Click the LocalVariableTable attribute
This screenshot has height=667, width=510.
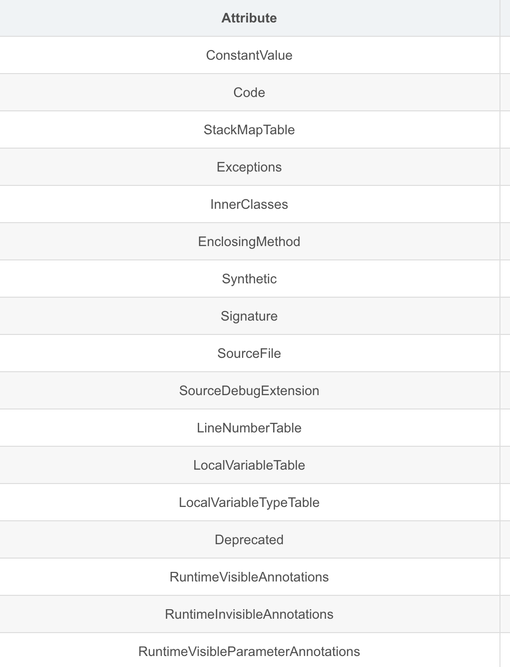click(249, 465)
